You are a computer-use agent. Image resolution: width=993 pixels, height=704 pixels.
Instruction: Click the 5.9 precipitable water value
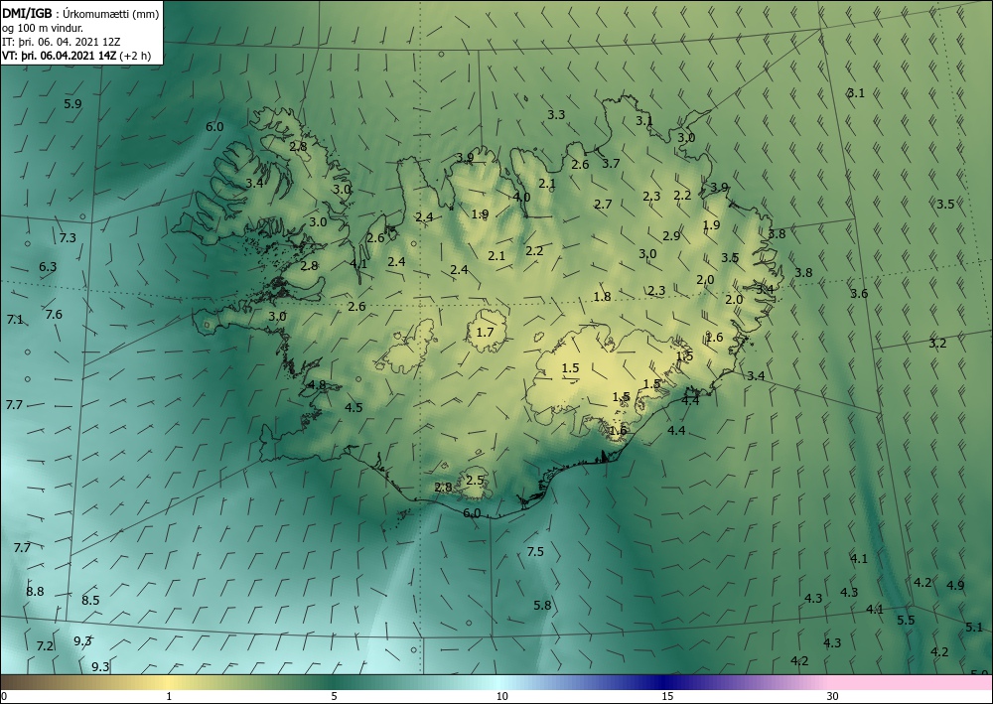(72, 104)
